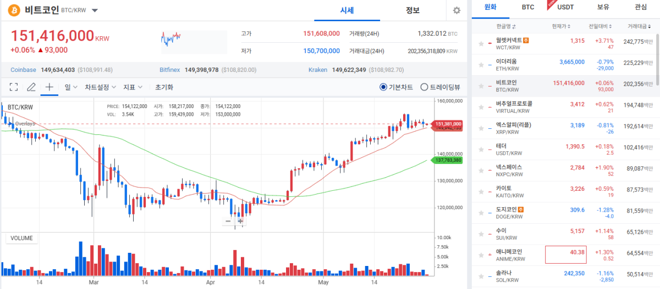Open the 관심 favorites tab
The image size is (660, 289).
640,7
